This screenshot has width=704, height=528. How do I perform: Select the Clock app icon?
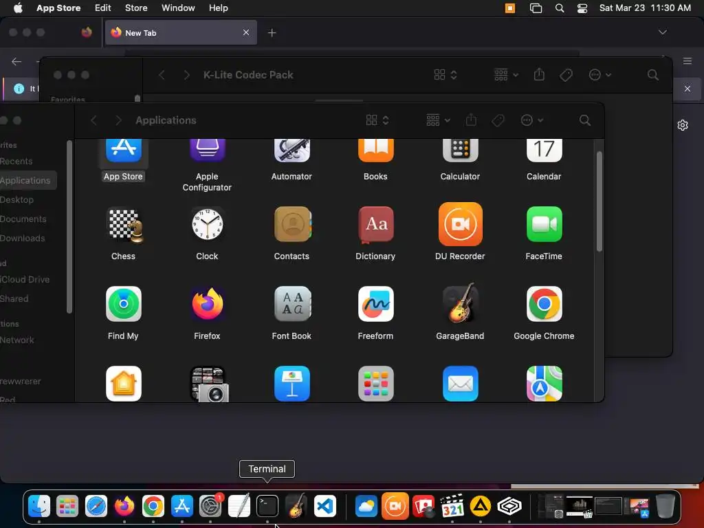pyautogui.click(x=208, y=225)
